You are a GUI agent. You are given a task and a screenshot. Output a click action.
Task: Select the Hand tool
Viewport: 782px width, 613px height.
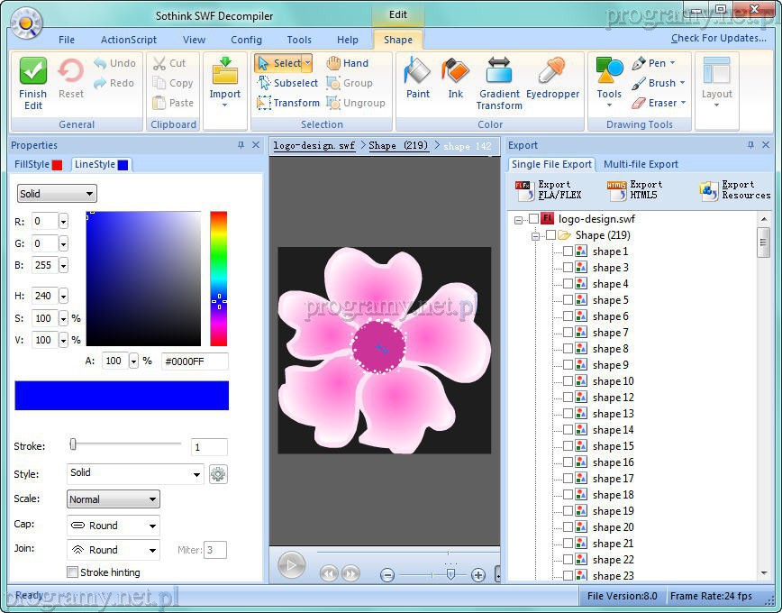point(347,63)
